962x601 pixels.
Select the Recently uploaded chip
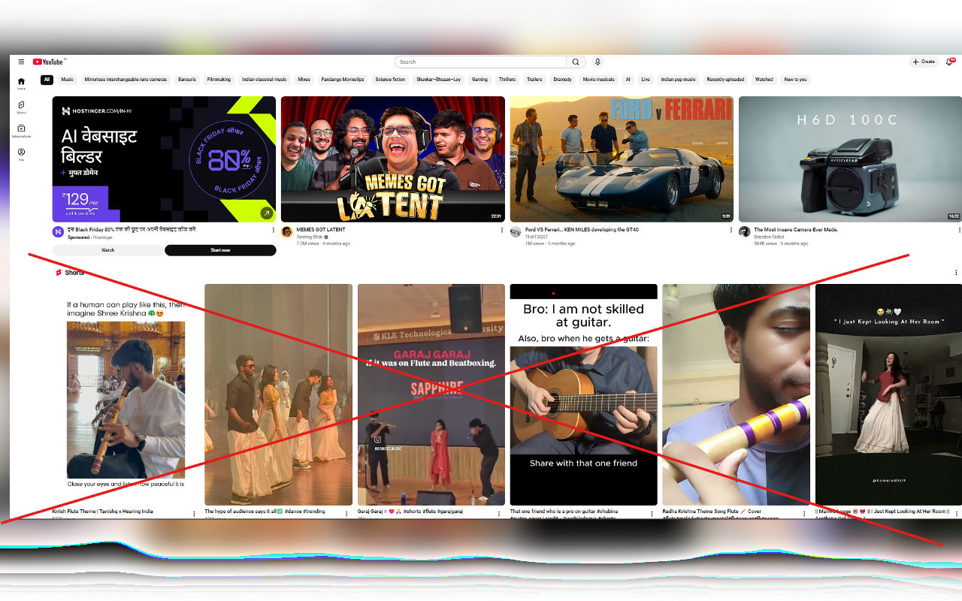(725, 80)
